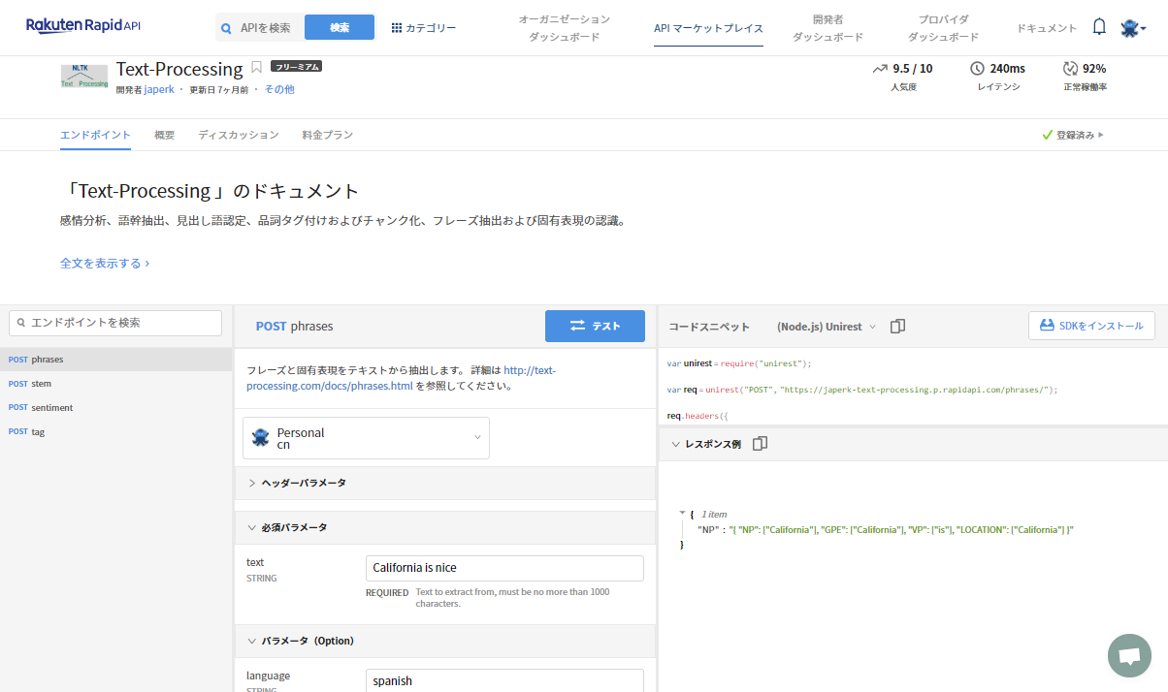Click the エンドポイントを検索 field

pos(115,323)
